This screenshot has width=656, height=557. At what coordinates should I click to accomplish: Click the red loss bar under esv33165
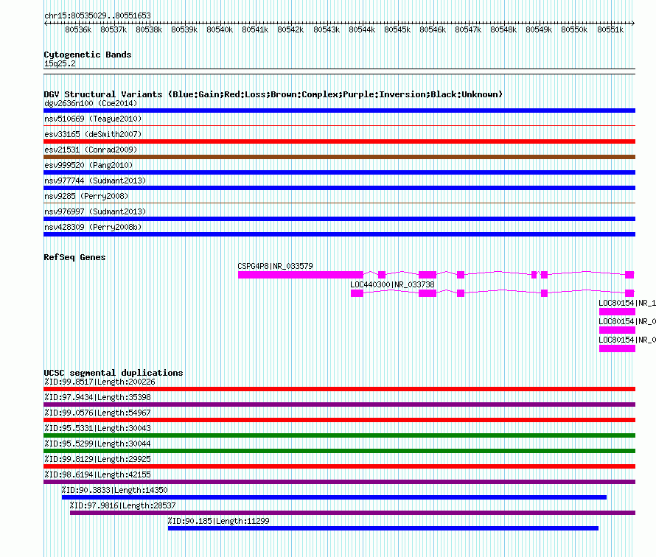339,141
